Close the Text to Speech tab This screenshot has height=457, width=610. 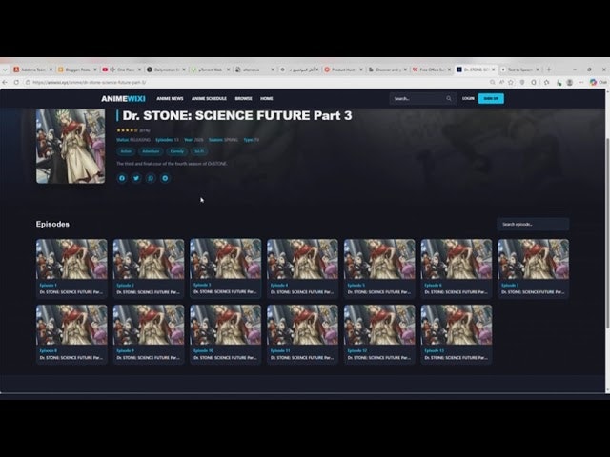click(x=538, y=70)
